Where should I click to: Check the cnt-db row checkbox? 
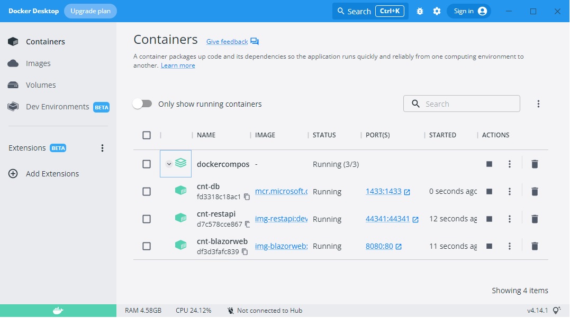pyautogui.click(x=147, y=191)
